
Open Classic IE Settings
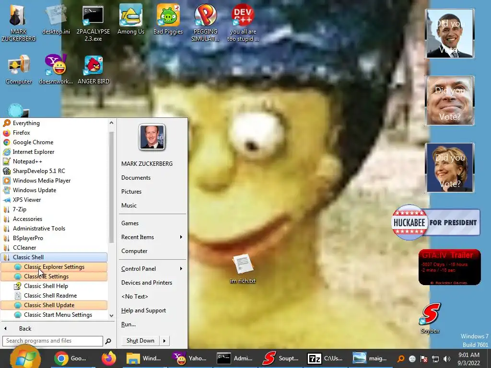[x=54, y=276]
